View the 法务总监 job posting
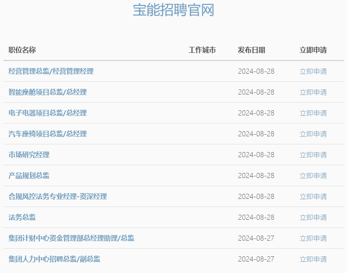Image resolution: width=347 pixels, height=273 pixels. pos(22,217)
